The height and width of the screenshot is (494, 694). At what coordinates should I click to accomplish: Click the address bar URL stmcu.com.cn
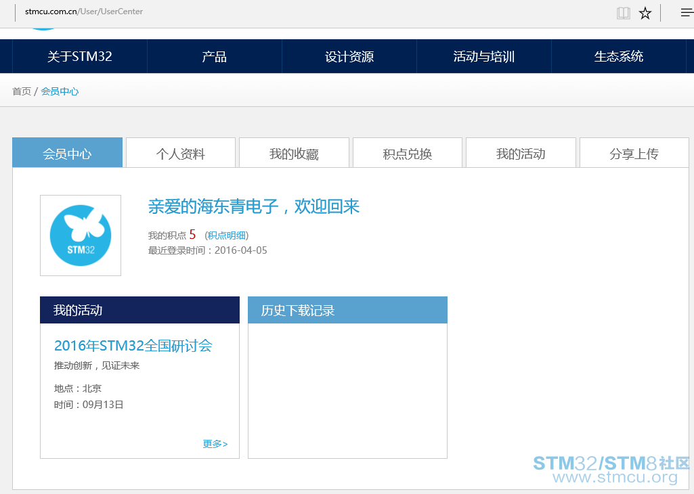coord(84,12)
